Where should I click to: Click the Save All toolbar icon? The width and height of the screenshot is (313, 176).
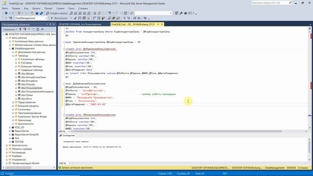pos(41,13)
